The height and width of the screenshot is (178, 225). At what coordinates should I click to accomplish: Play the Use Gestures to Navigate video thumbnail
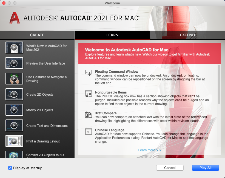pos(14,79)
